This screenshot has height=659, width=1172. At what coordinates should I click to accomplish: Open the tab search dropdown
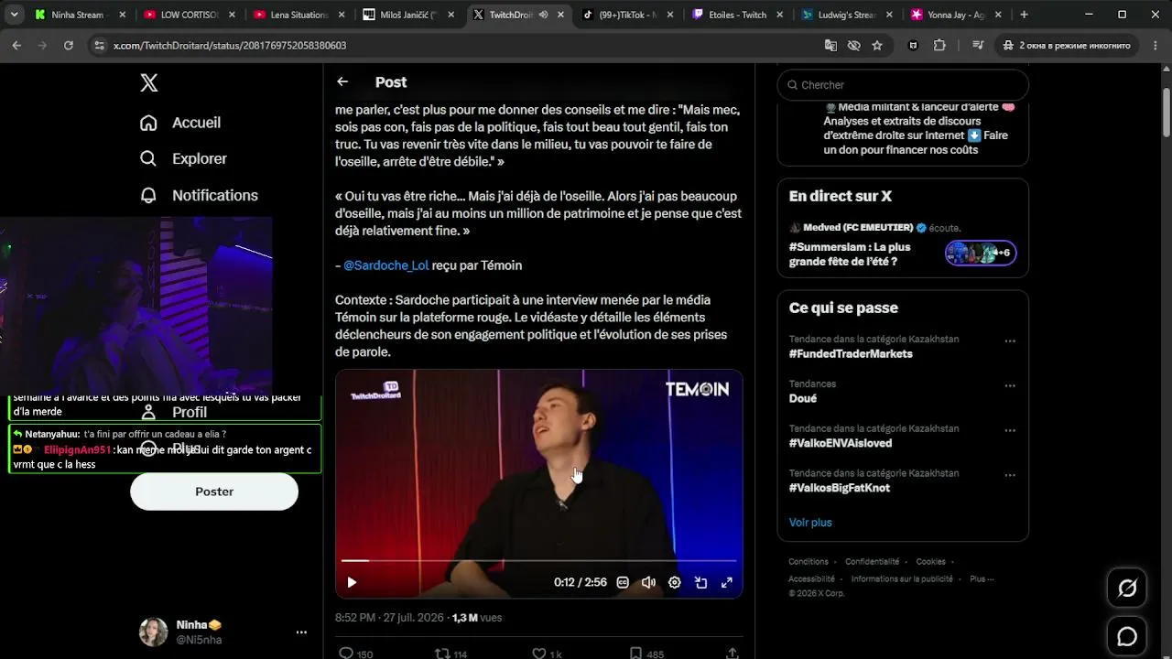14,15
